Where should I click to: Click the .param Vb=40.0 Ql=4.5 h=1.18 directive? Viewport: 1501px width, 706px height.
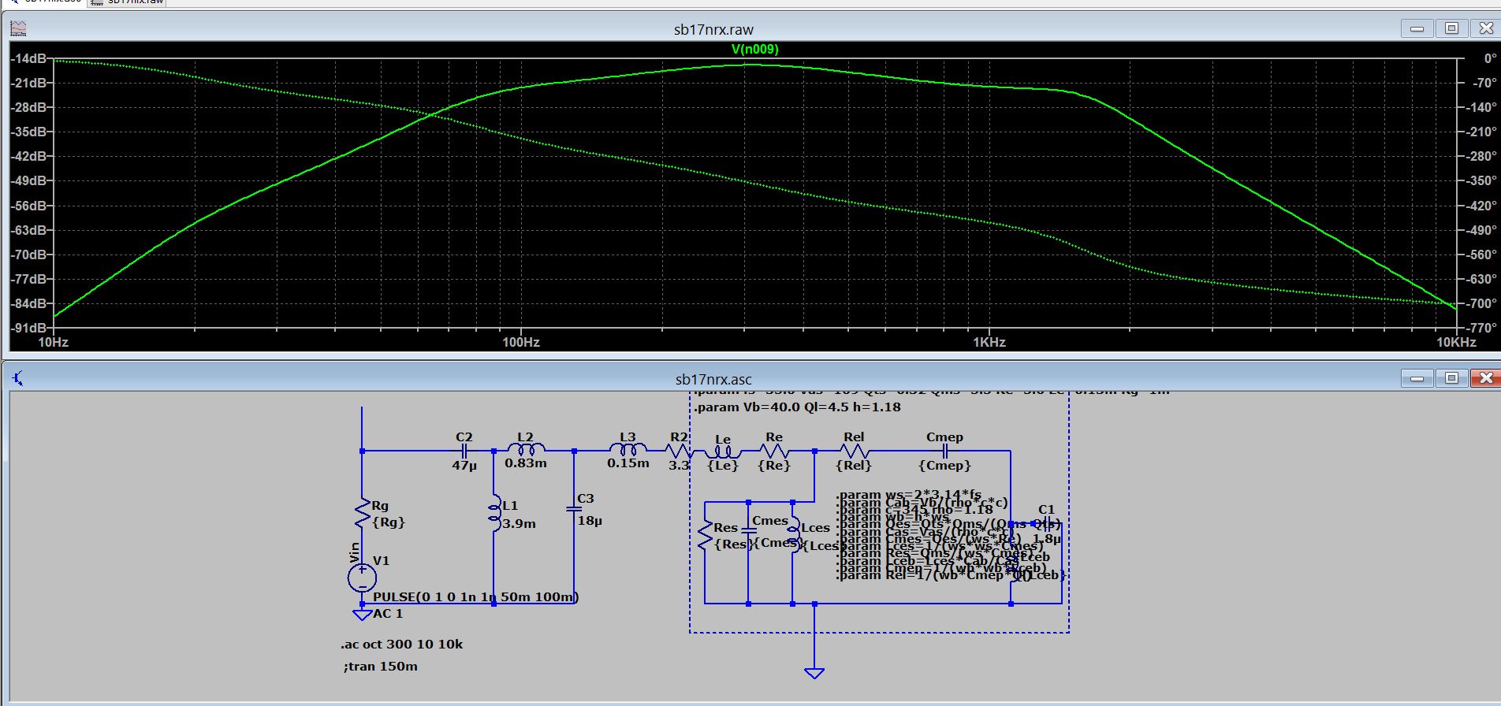(797, 407)
